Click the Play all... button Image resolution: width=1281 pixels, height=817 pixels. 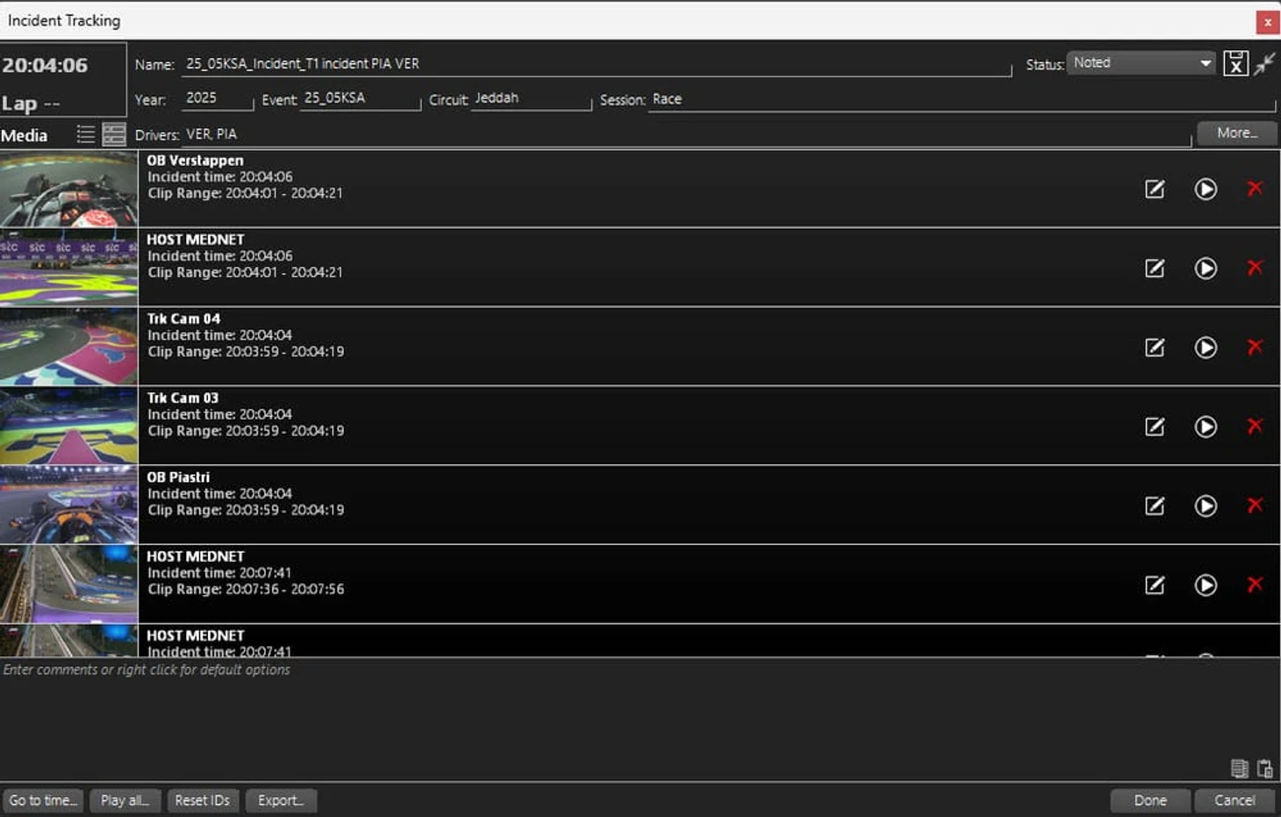tap(125, 800)
